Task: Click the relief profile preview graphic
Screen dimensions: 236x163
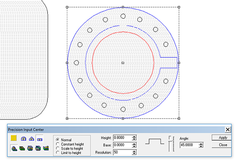Action: point(155,141)
